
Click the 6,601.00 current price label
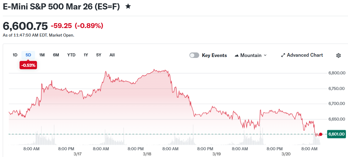[336, 134]
